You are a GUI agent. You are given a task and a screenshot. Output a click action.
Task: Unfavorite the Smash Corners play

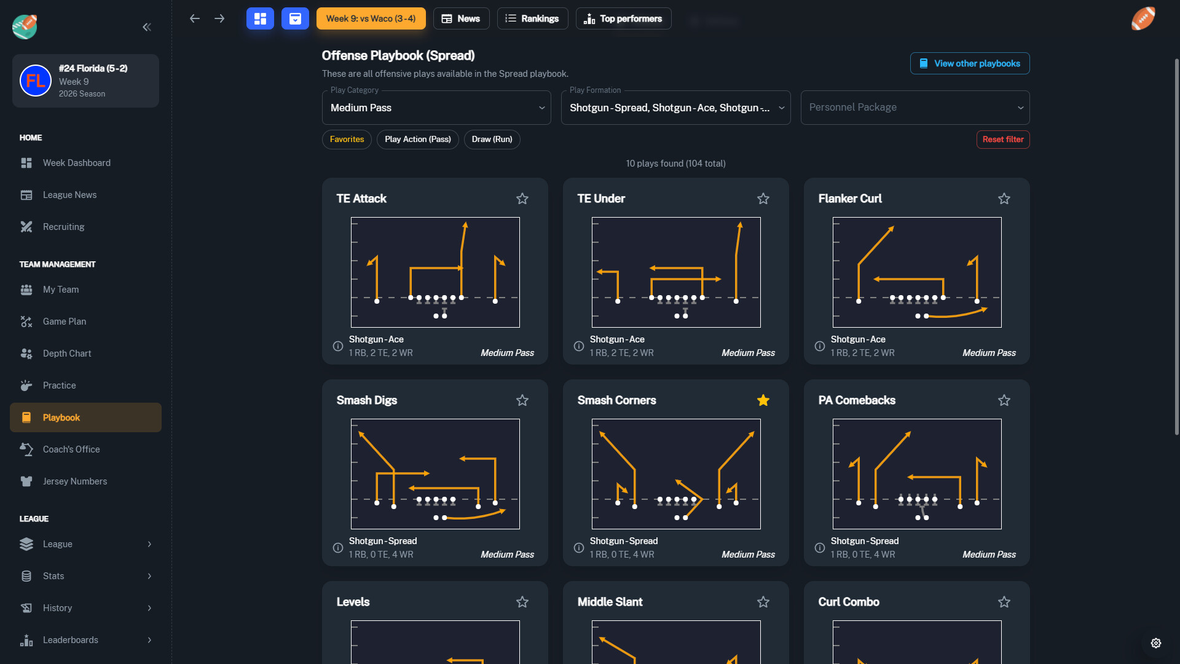click(763, 400)
